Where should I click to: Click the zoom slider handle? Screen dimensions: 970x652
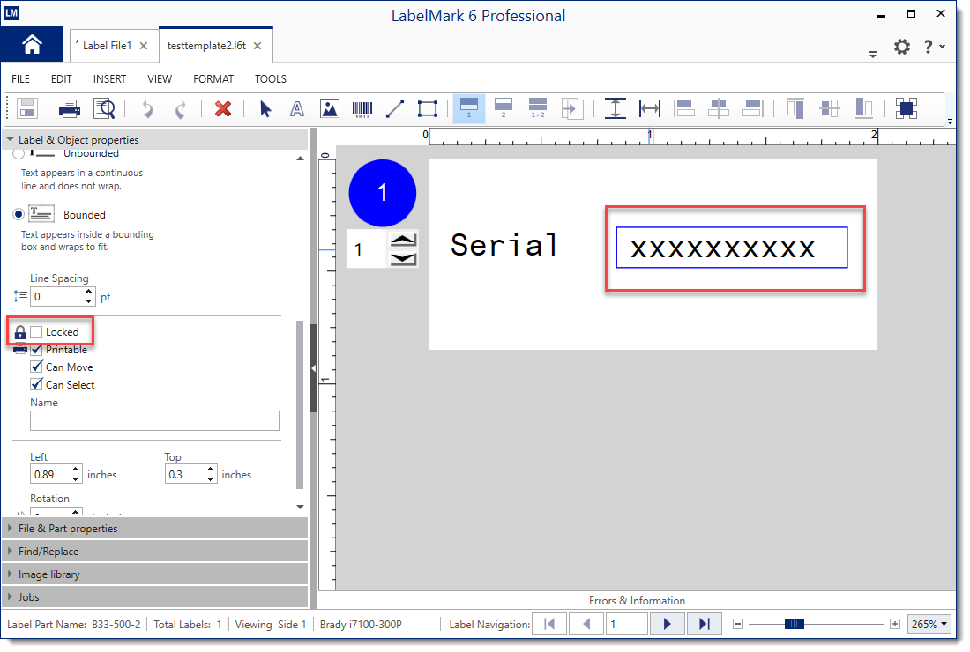coord(795,624)
